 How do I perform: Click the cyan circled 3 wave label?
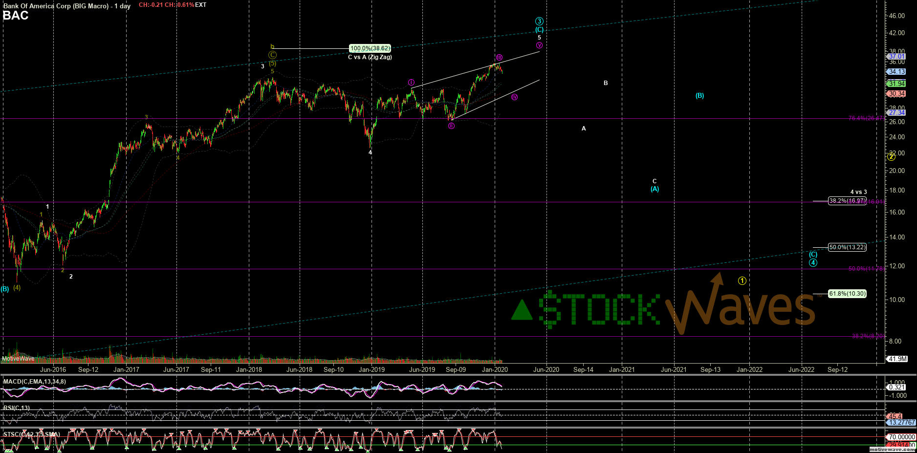click(x=539, y=22)
